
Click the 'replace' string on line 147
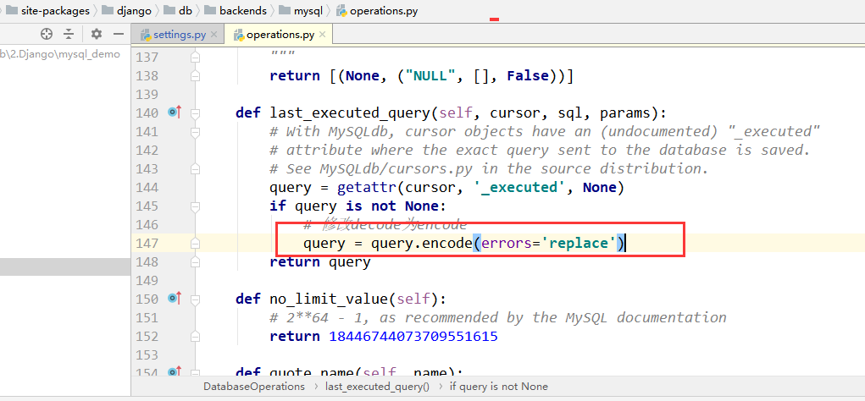pos(579,243)
